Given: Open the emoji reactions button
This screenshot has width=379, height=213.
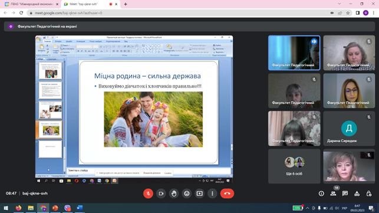Looking at the screenshot, I should coord(187,194).
